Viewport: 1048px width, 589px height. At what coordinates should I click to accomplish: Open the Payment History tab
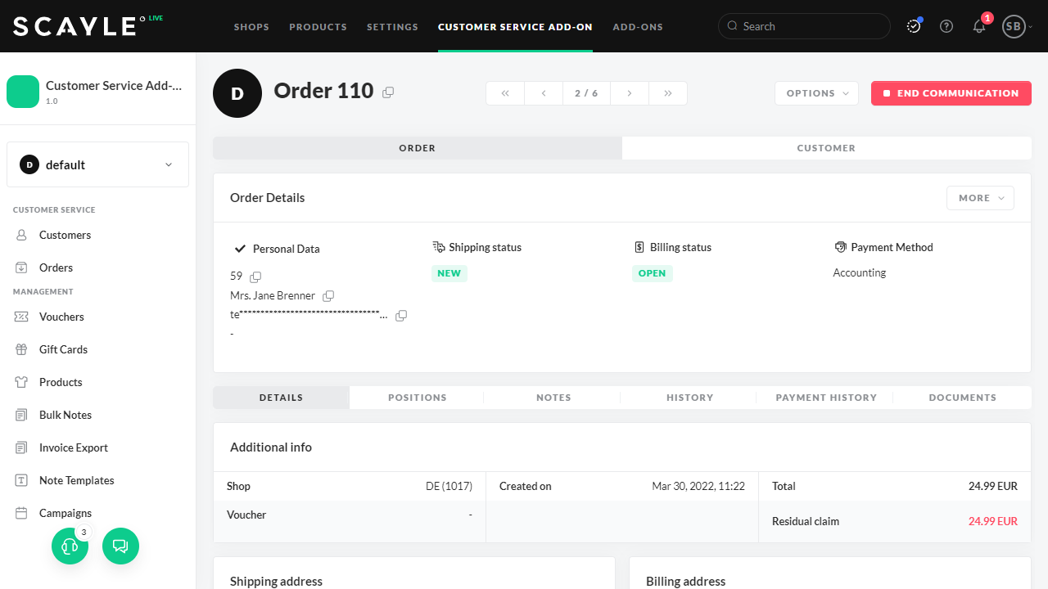(x=826, y=398)
